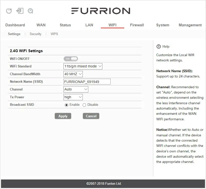Toggle the WiFi ON/OFF switch
Screen dimensions: 206x189
pos(71,58)
